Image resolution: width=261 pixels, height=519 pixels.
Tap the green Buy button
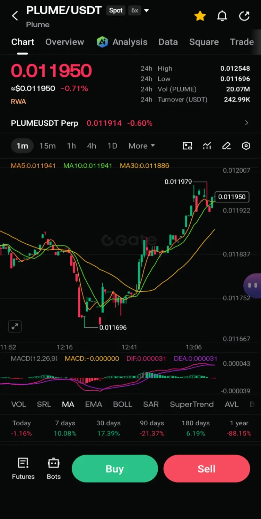pos(115,469)
